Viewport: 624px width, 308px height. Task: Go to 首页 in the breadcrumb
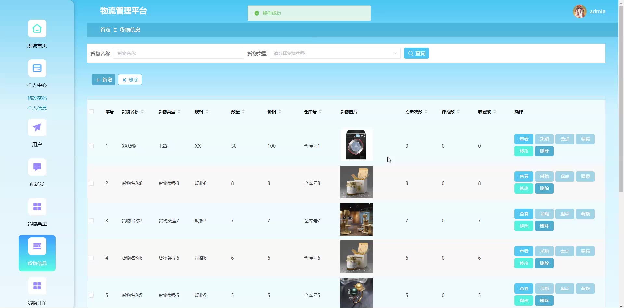tap(105, 30)
